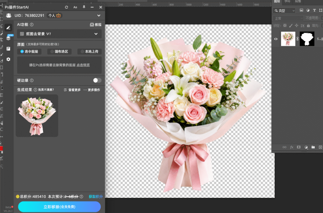Viewport: 323px width, 213px height.
Task: Click the red foreground color swatch
Action: tap(2, 148)
